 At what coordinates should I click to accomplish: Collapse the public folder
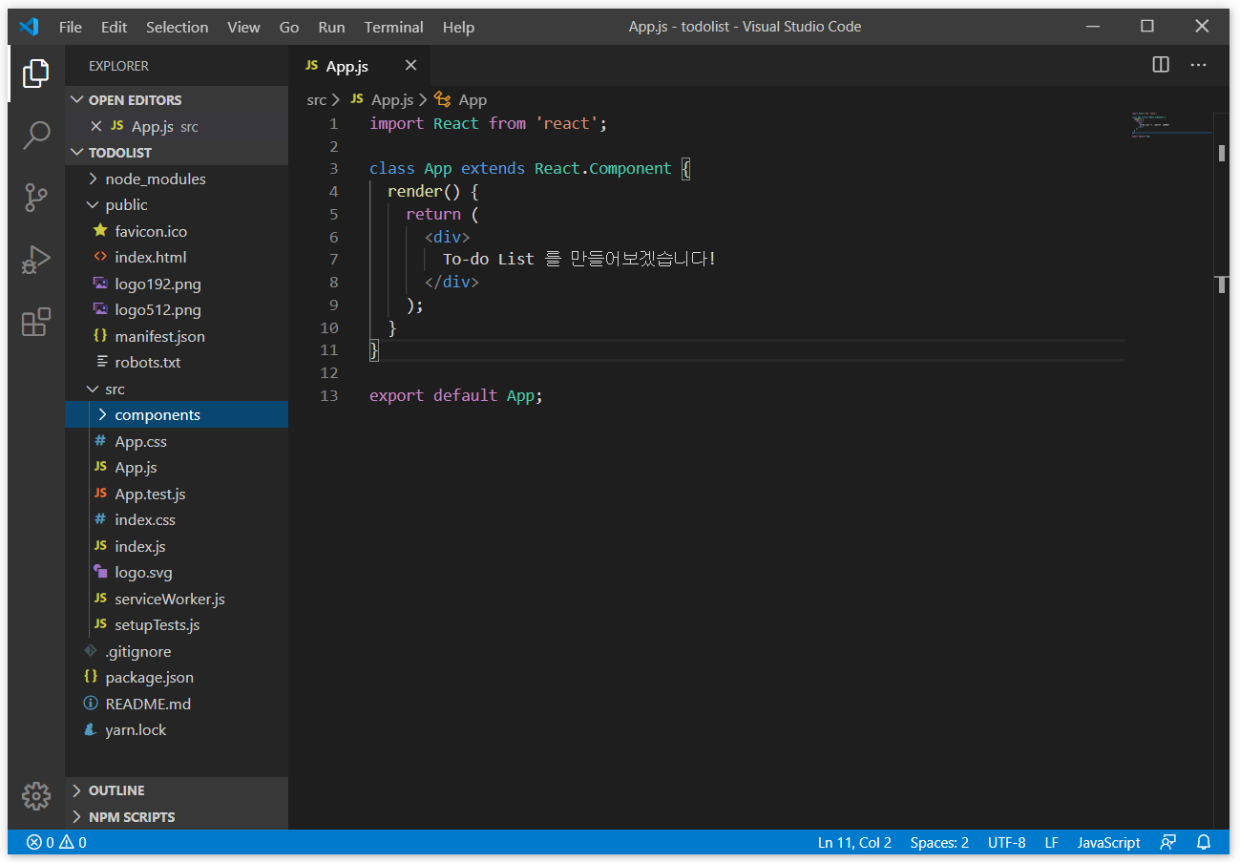(177, 205)
